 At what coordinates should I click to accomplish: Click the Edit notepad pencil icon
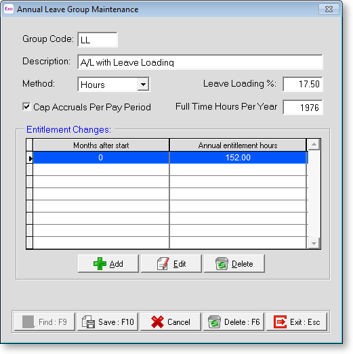click(x=163, y=263)
